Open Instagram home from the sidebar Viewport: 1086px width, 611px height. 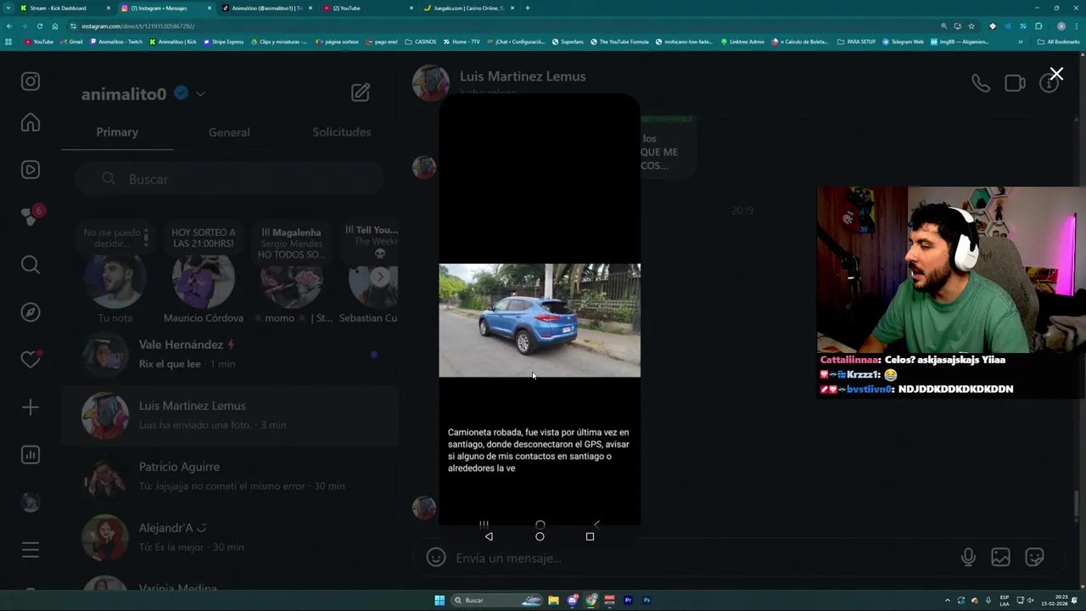point(31,123)
